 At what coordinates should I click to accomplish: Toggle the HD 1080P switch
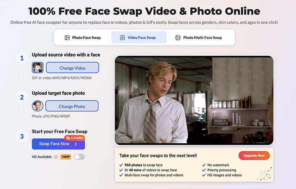[x=79, y=157]
